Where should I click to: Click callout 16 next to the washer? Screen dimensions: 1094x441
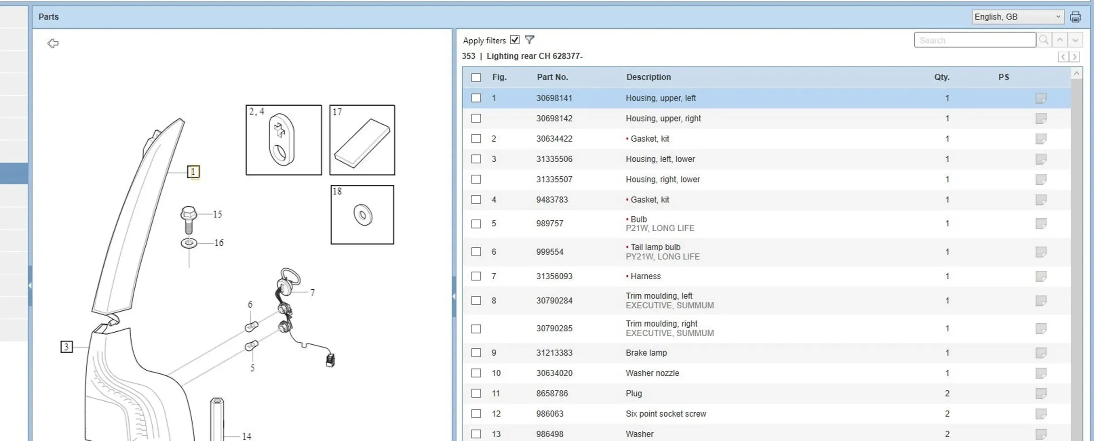[x=219, y=243]
